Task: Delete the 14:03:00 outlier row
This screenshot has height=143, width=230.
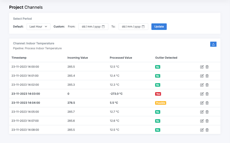Action: coord(207,94)
